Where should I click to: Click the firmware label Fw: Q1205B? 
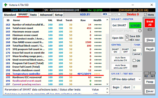(95, 10)
